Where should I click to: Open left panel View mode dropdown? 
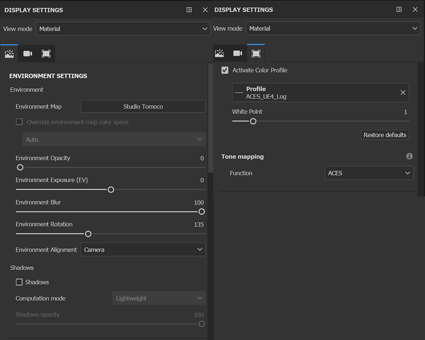click(123, 29)
